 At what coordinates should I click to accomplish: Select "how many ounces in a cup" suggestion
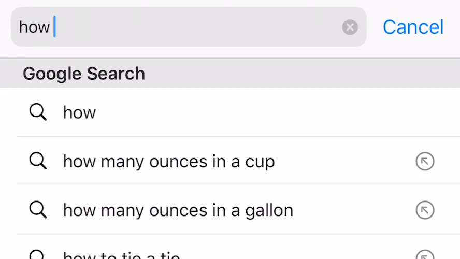(x=169, y=162)
